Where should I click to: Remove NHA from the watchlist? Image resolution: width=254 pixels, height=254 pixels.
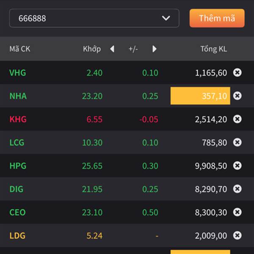pyautogui.click(x=237, y=96)
